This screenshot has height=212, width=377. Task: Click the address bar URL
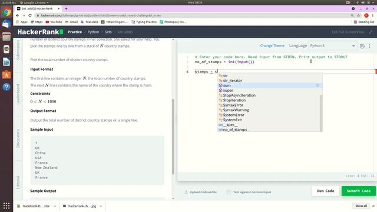pos(101,15)
